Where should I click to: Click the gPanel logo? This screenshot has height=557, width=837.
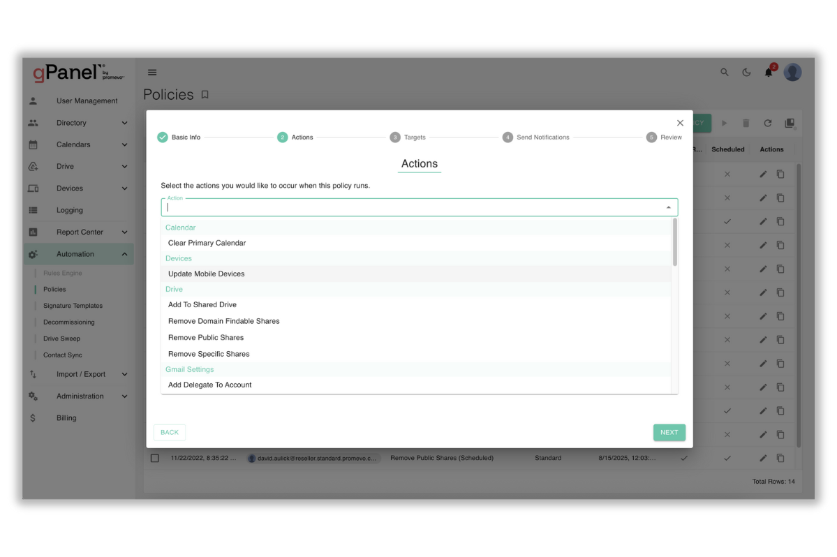(x=78, y=73)
